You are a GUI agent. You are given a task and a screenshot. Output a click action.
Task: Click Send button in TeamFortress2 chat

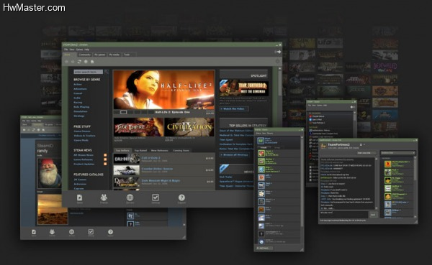373,215
